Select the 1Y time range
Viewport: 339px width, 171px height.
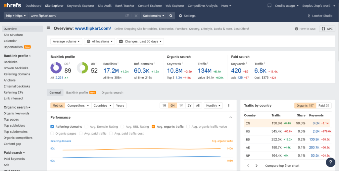click(181, 105)
